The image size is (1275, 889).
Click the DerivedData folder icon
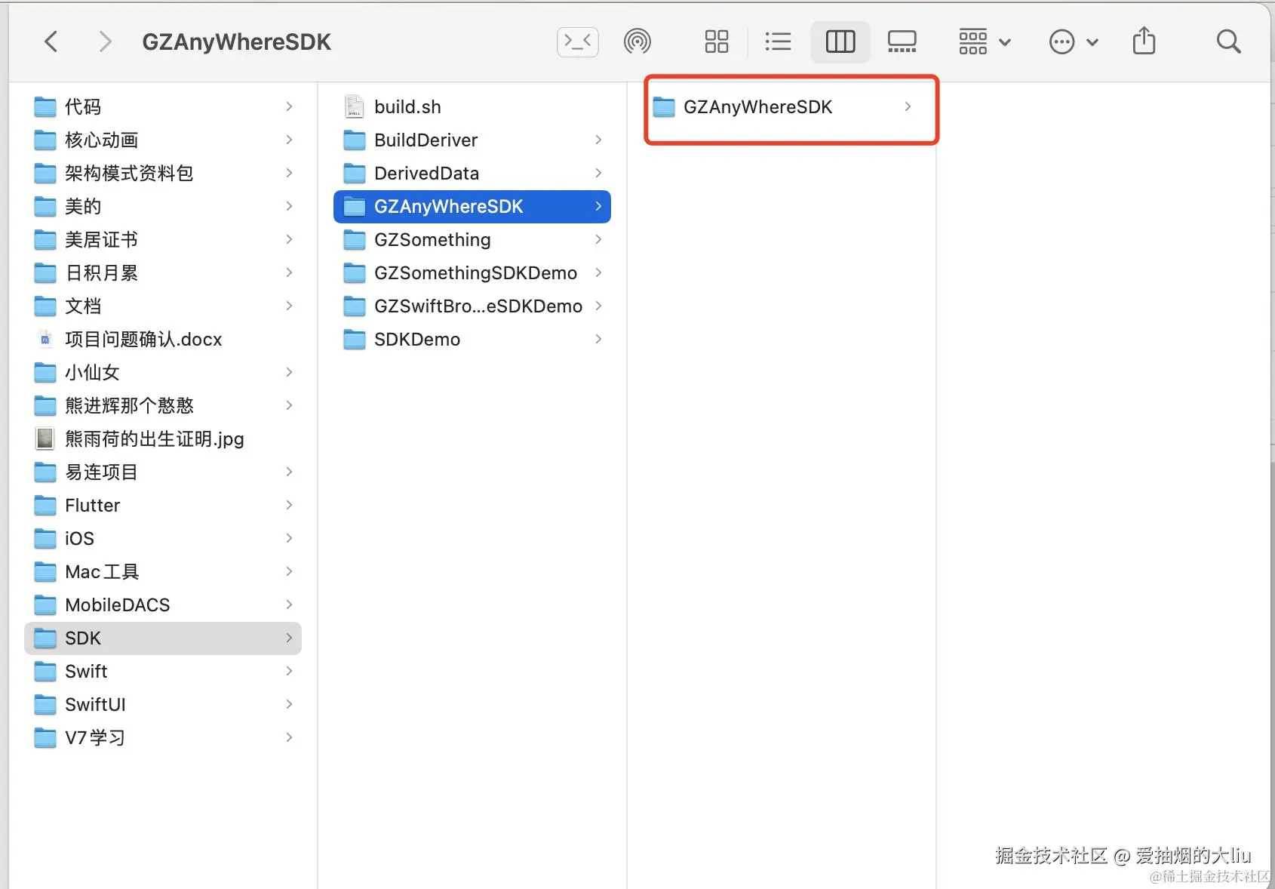click(355, 174)
